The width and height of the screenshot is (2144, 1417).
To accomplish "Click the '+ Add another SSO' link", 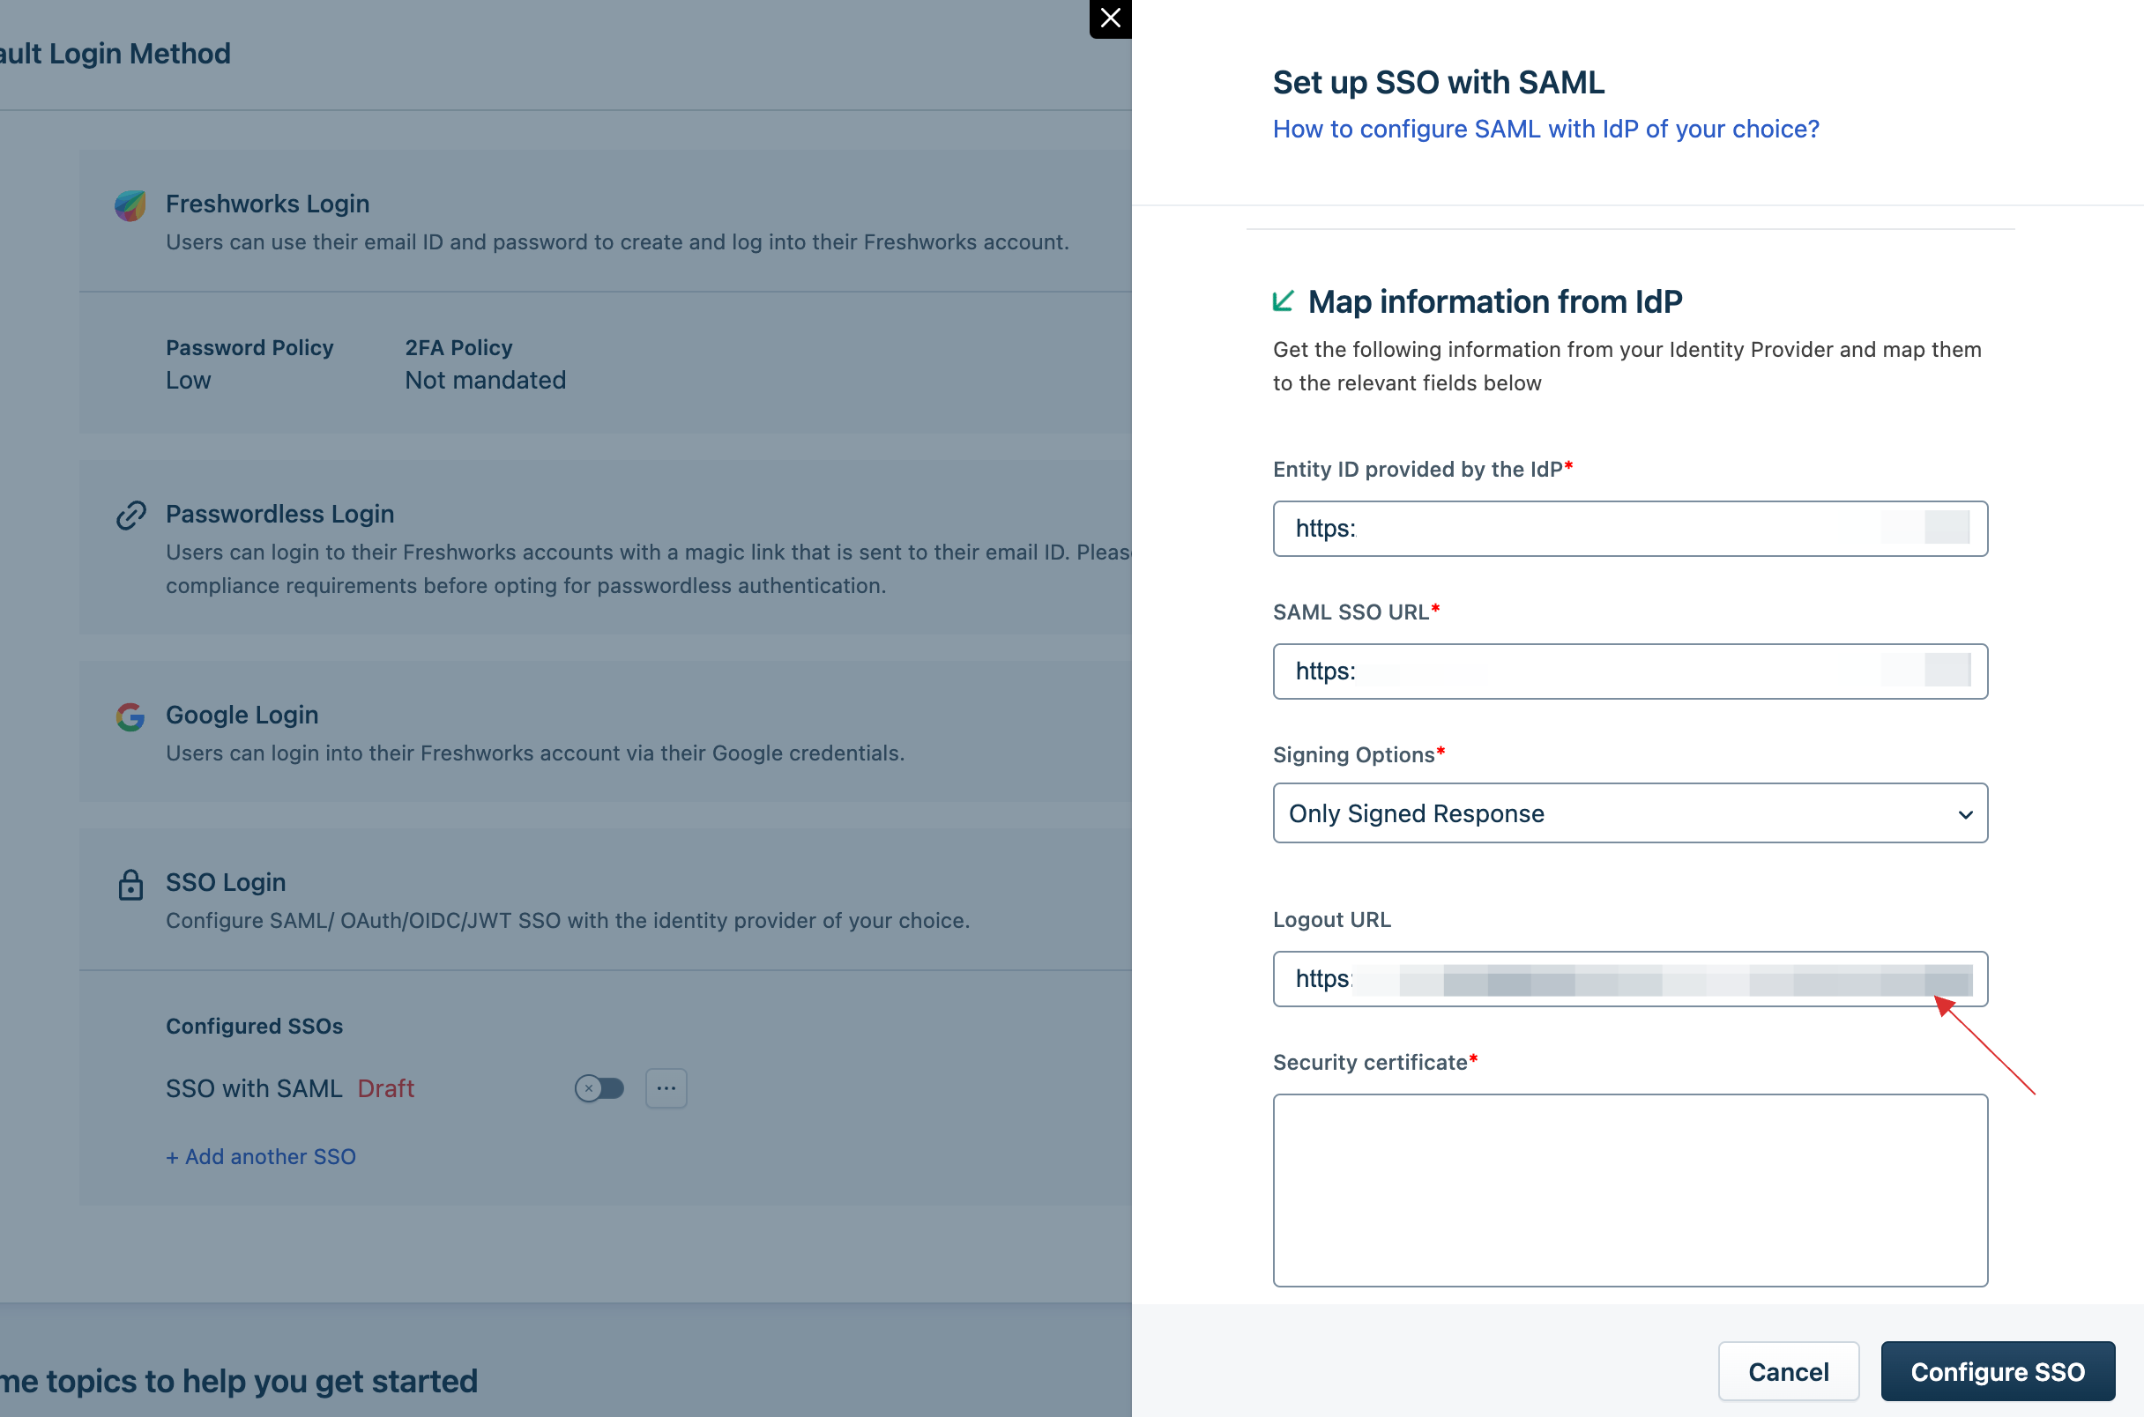I will tap(259, 1154).
